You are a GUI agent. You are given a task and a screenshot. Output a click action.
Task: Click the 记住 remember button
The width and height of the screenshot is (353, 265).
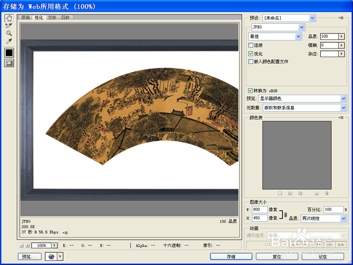323,257
